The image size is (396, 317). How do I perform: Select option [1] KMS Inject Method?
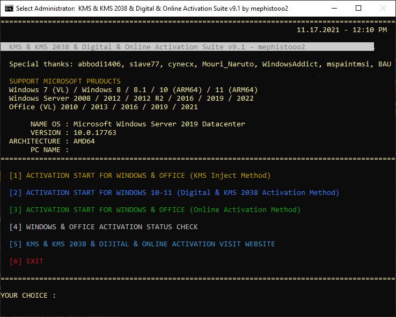point(140,176)
